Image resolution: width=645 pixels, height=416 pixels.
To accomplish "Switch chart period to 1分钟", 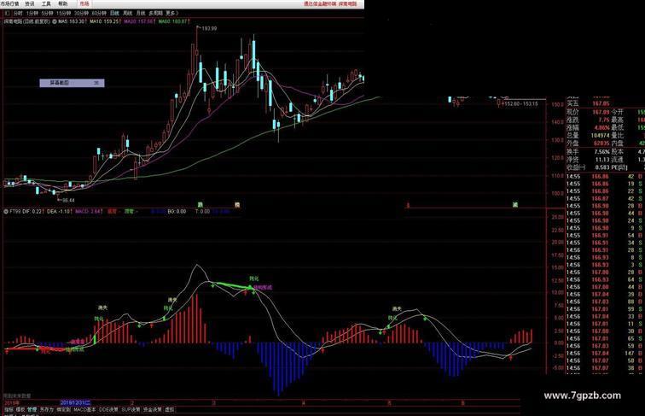I will pos(32,13).
